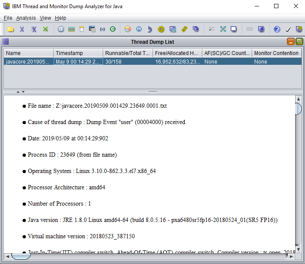Click the window-with-list toolbar icon
The image size is (305, 264).
92,29
